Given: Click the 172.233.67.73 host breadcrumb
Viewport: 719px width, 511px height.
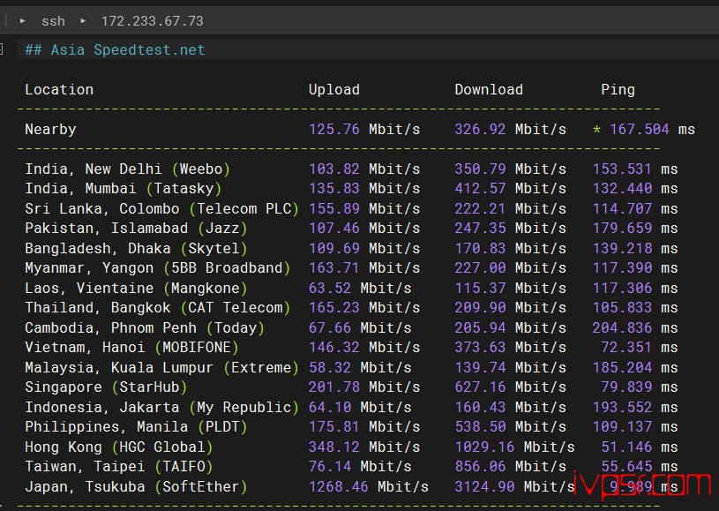Looking at the screenshot, I should 152,21.
